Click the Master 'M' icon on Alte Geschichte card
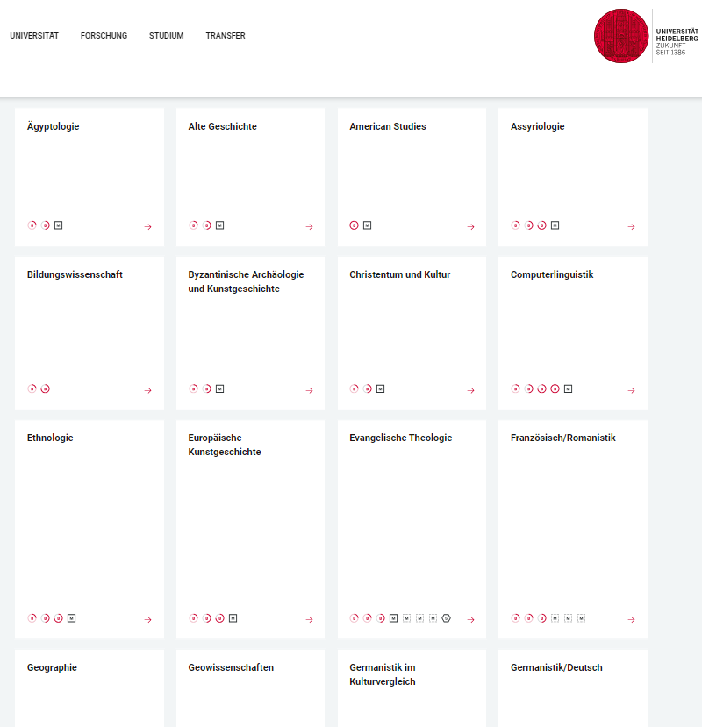The height and width of the screenshot is (727, 702). [220, 225]
